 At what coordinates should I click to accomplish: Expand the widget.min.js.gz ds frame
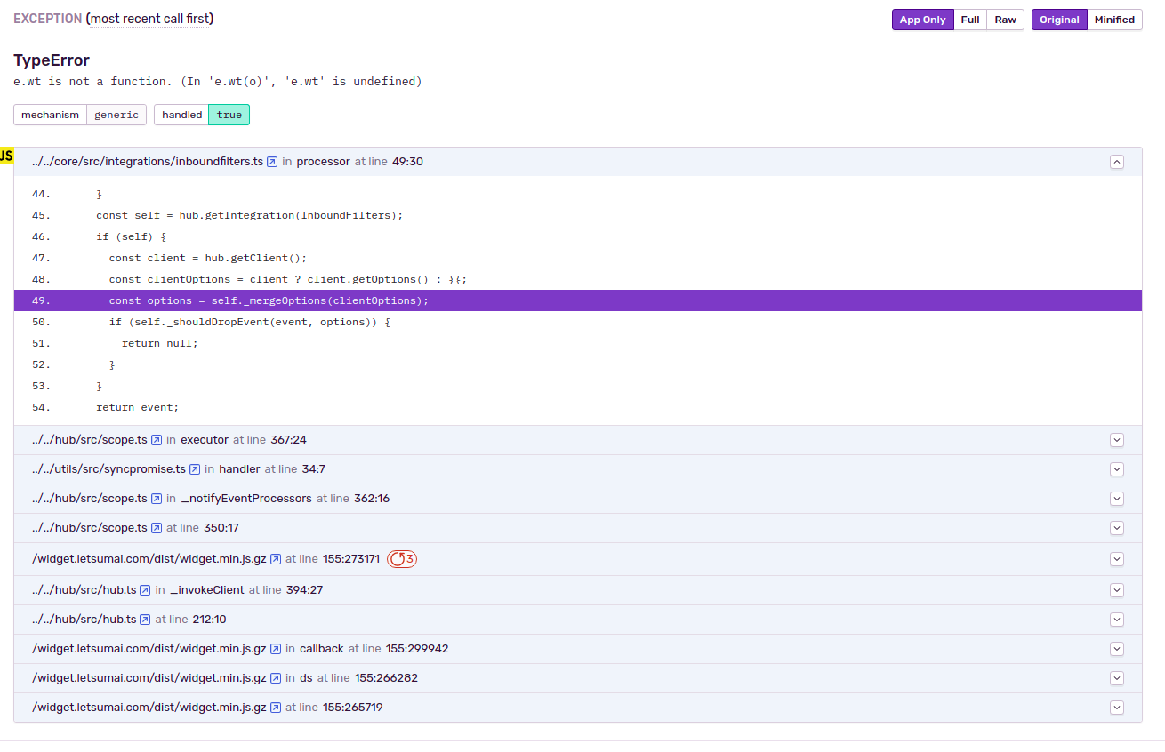pos(1117,678)
